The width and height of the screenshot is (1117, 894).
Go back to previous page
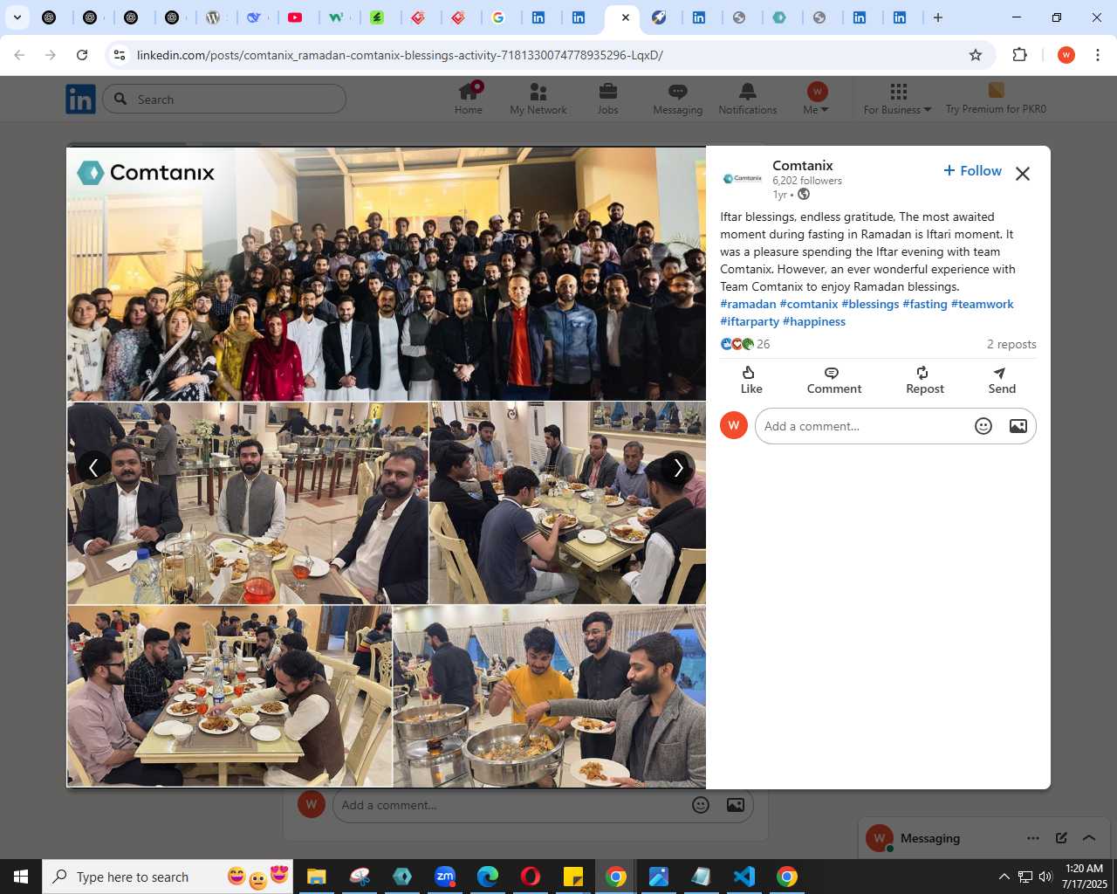pos(19,55)
